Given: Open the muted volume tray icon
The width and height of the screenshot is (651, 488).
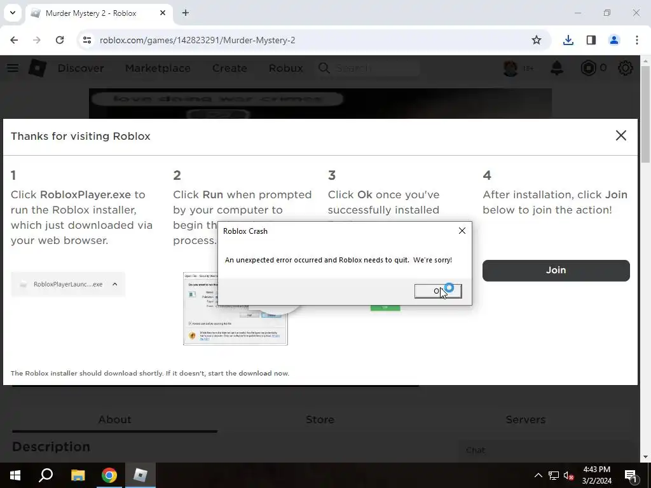Looking at the screenshot, I should [x=568, y=475].
